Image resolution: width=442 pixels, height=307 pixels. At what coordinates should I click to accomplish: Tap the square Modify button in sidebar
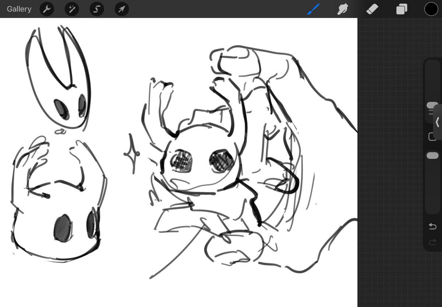pyautogui.click(x=432, y=137)
